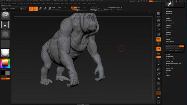Expand the Displacement Map section
The width and height of the screenshot is (187, 105).
171,59
